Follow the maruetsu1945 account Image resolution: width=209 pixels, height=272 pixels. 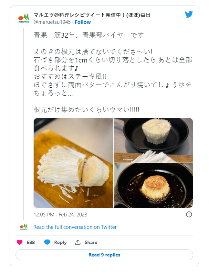(x=83, y=22)
